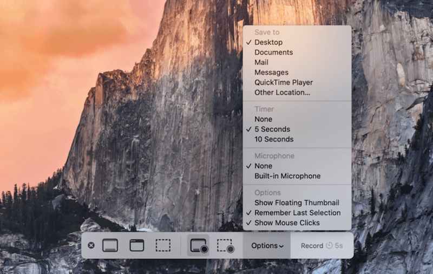Select Built-in Microphone for recording
Viewport: 433px width, 274px height.
click(287, 176)
